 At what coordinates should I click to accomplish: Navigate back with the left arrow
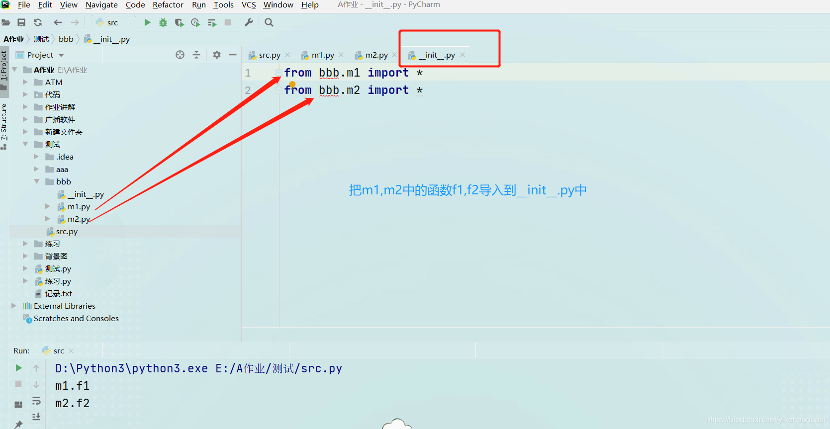click(x=58, y=22)
